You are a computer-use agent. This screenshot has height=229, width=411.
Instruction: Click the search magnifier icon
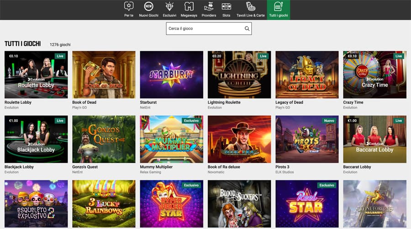pyautogui.click(x=247, y=29)
